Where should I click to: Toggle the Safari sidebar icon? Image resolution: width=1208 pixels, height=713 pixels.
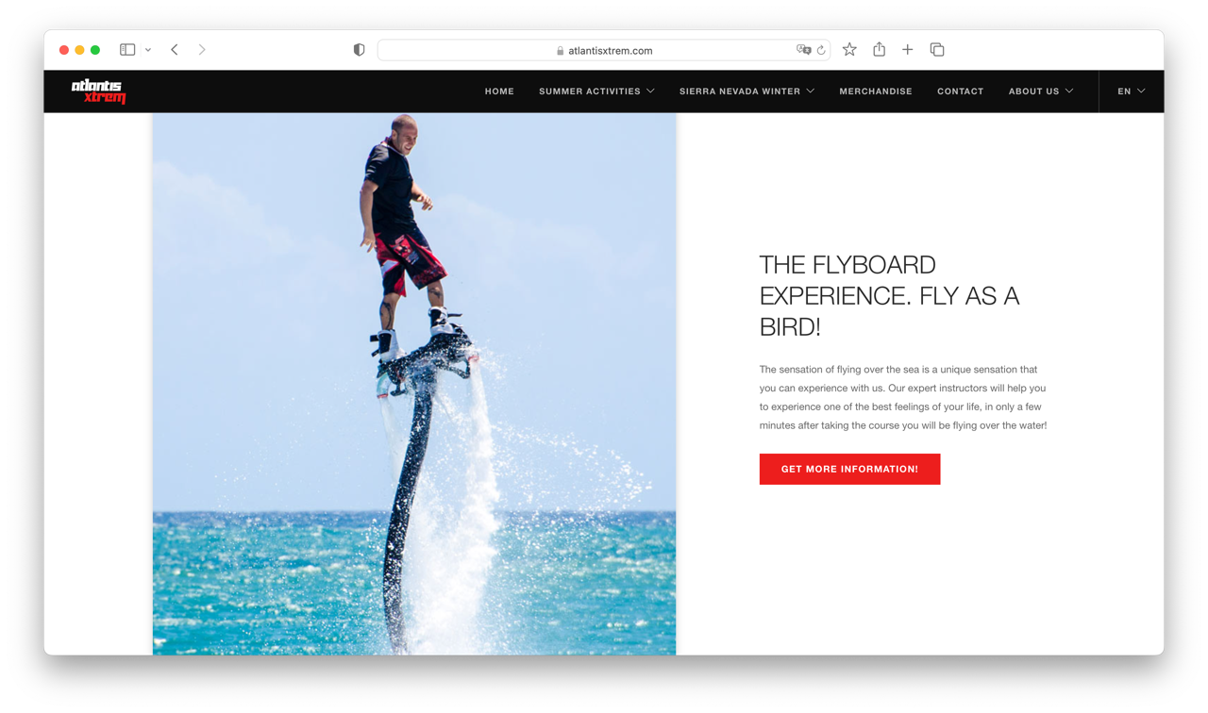(x=127, y=50)
